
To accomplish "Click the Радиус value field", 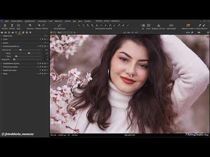I will click(x=47, y=53).
